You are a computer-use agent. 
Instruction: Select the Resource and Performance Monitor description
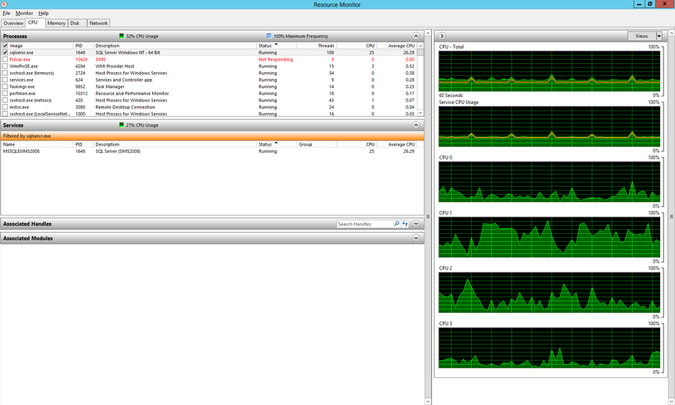pyautogui.click(x=132, y=93)
